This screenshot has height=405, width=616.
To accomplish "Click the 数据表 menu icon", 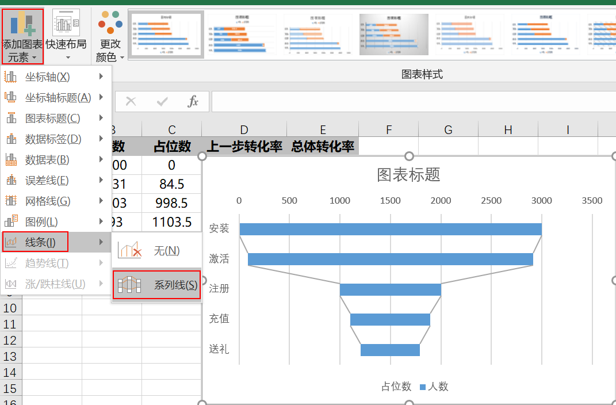I will point(11,159).
